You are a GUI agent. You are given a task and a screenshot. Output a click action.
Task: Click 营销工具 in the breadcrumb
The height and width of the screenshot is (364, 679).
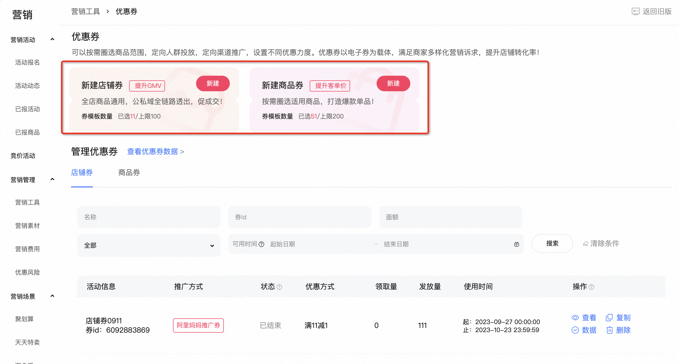(86, 11)
